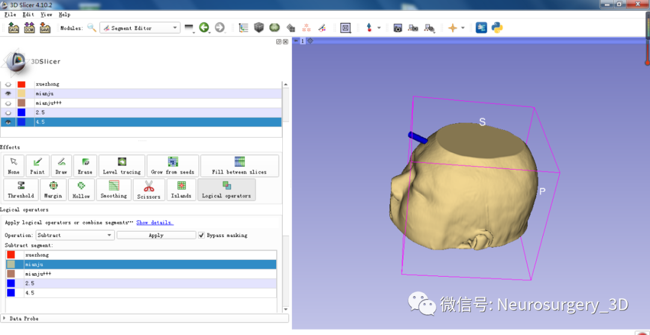Click red color swatch of xuezhong segment row

tap(22, 84)
